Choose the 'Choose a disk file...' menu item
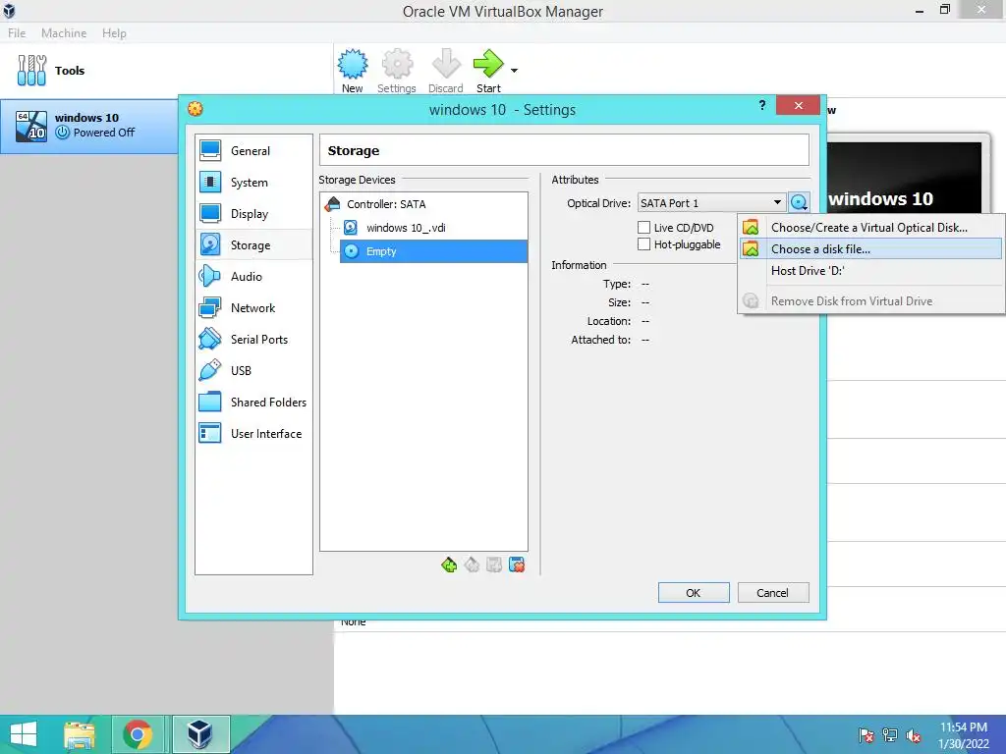 click(870, 248)
